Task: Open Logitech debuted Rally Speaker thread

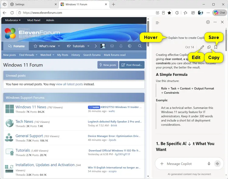Action: click(115, 121)
